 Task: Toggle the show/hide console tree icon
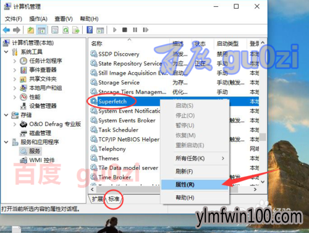(41, 30)
